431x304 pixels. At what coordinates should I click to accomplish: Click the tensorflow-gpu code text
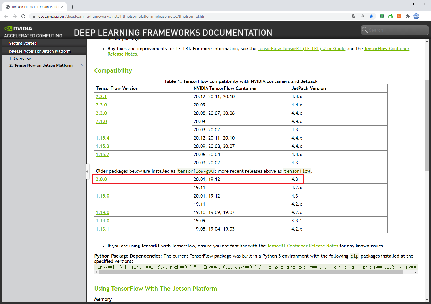coord(196,171)
